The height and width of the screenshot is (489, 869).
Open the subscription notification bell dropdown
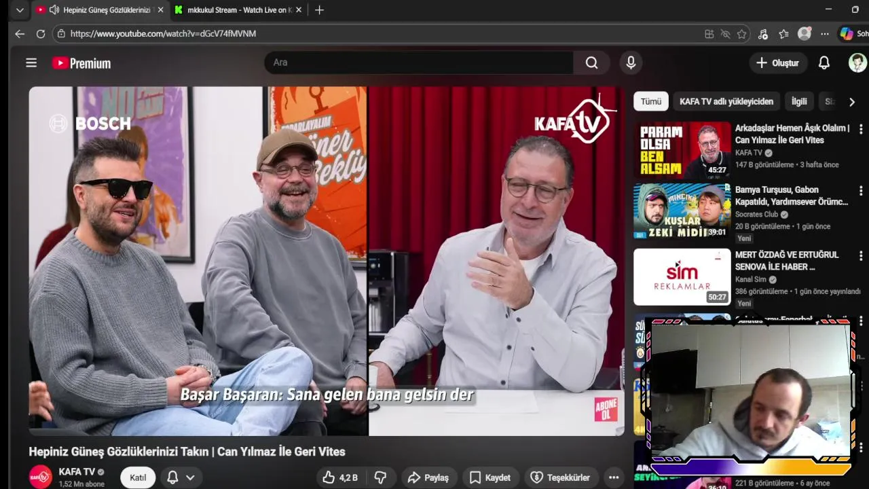pos(181,477)
